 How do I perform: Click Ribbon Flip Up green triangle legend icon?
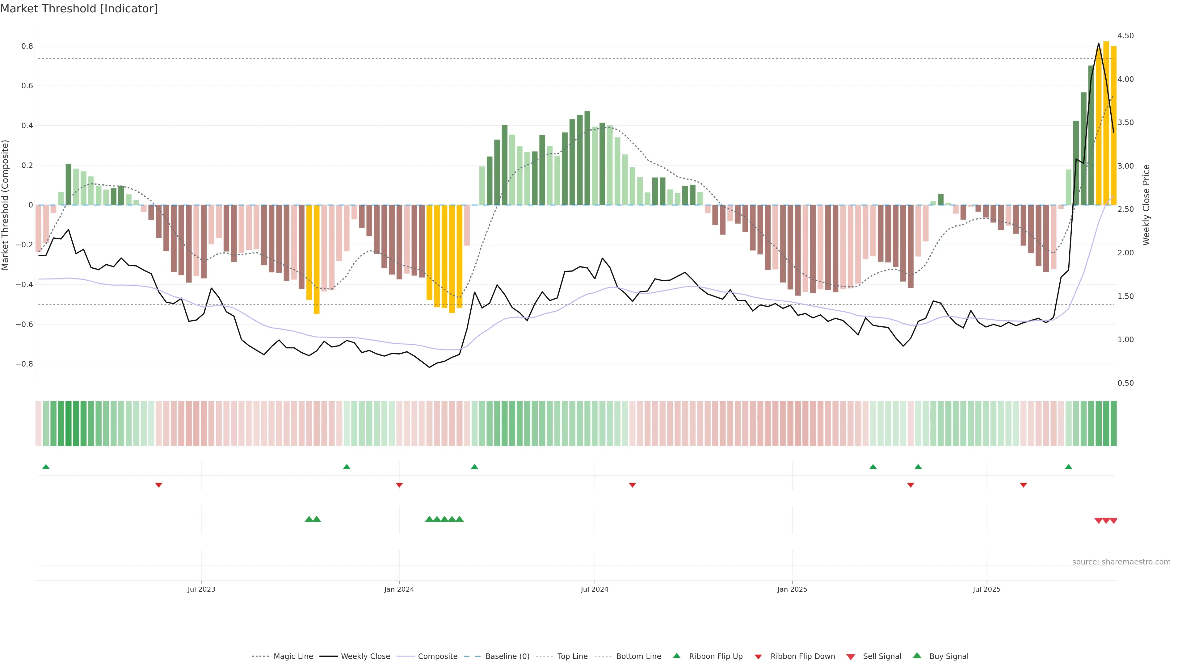pos(676,656)
